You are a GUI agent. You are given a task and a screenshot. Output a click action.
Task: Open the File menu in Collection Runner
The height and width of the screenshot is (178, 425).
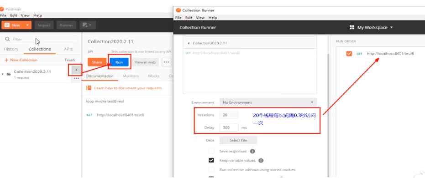click(178, 18)
